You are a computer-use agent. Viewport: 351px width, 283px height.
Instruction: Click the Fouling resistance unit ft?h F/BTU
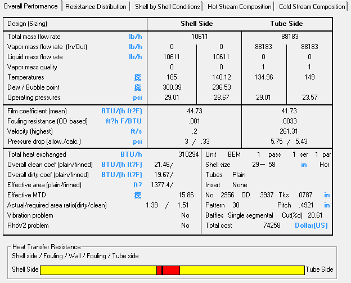(x=124, y=121)
